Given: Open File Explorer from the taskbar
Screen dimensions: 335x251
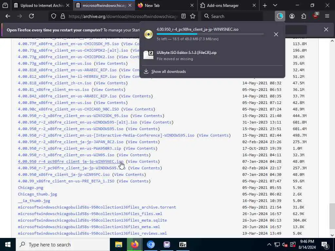Looking at the screenshot, I should [118, 244].
